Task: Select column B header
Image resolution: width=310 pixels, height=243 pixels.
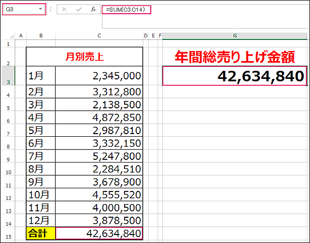Action: coord(41,36)
